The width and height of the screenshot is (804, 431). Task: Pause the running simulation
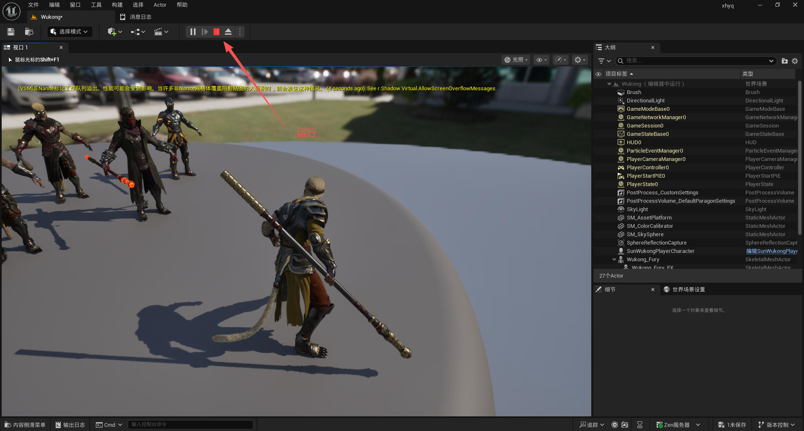(193, 32)
